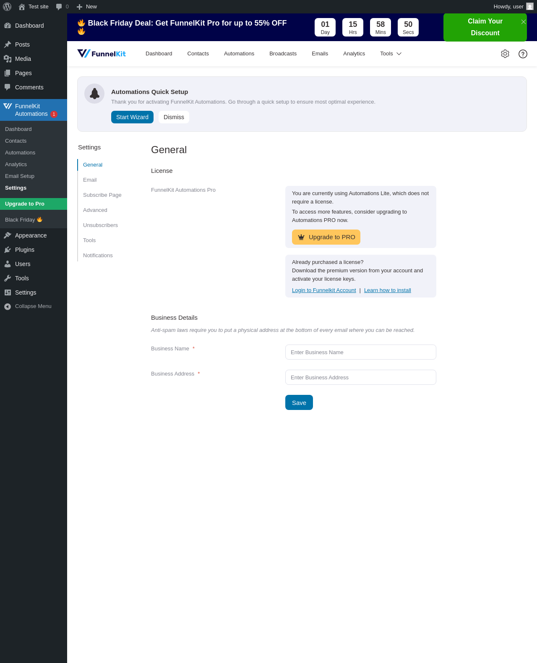Open the Learn how to install link
The width and height of the screenshot is (537, 663).
click(388, 290)
